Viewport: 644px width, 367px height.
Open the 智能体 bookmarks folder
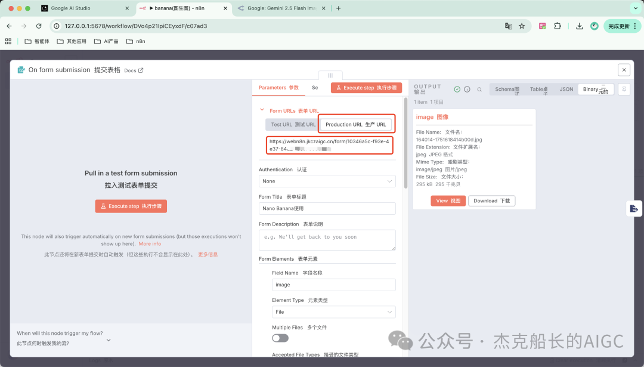pos(37,41)
